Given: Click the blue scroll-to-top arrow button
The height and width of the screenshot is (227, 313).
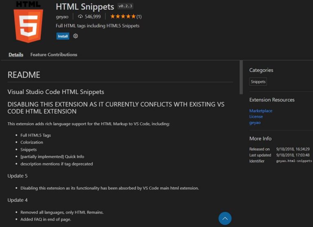Looking at the screenshot, I should click(225, 218).
